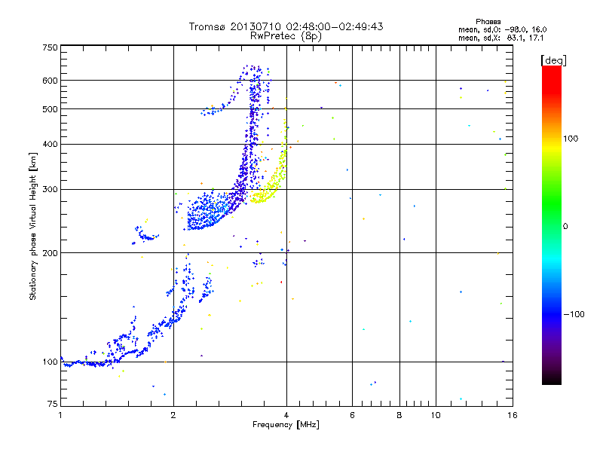The width and height of the screenshot is (603, 452).
Task: Click the x-axis tick label '4'
Action: pyautogui.click(x=286, y=415)
